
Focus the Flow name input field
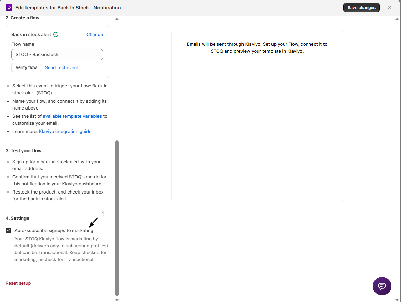[57, 54]
